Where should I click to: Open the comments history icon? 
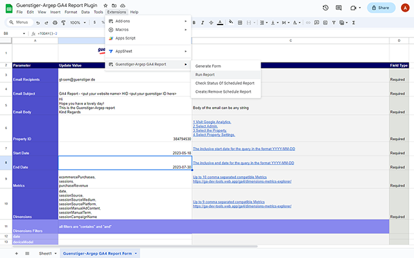(338, 8)
